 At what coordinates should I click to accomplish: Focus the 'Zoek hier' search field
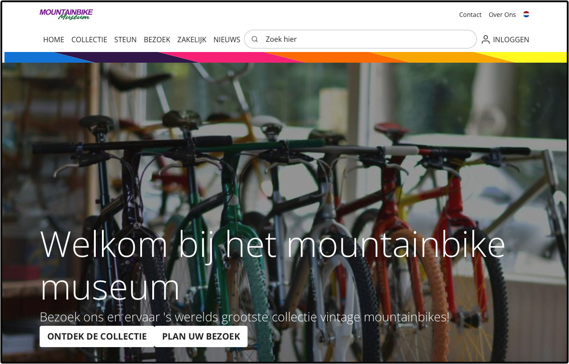[x=365, y=39]
